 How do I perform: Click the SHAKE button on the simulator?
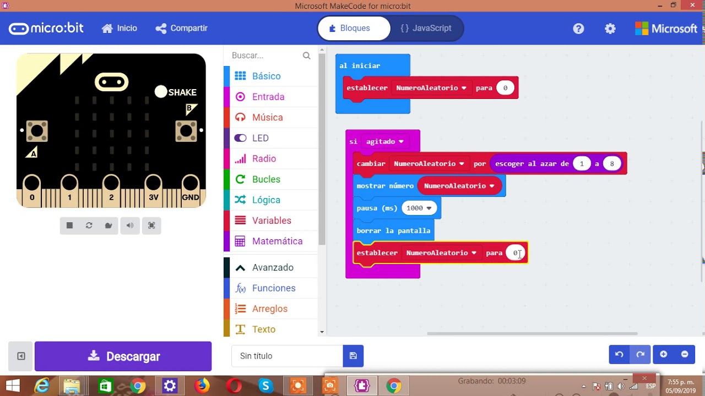tap(161, 92)
